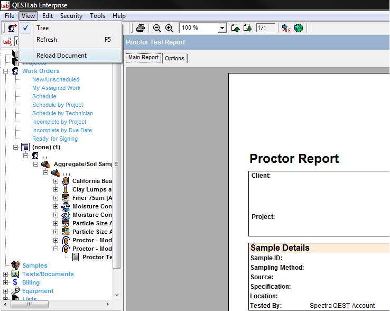Click the print icon in toolbar

tap(141, 28)
